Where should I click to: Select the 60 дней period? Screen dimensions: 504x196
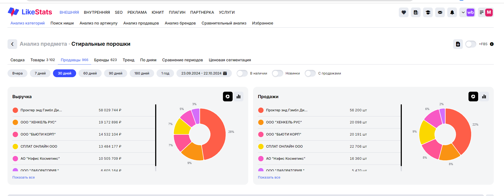(90, 73)
